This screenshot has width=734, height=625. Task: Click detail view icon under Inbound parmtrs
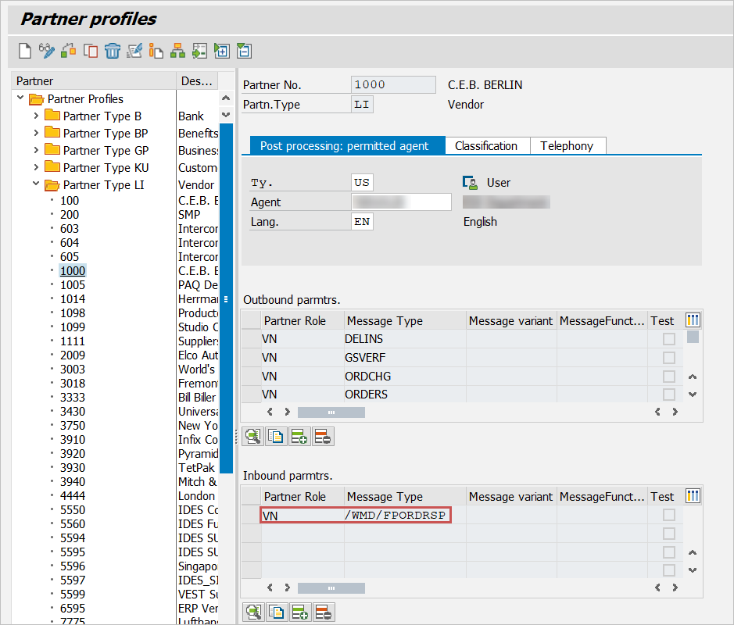[x=252, y=612]
